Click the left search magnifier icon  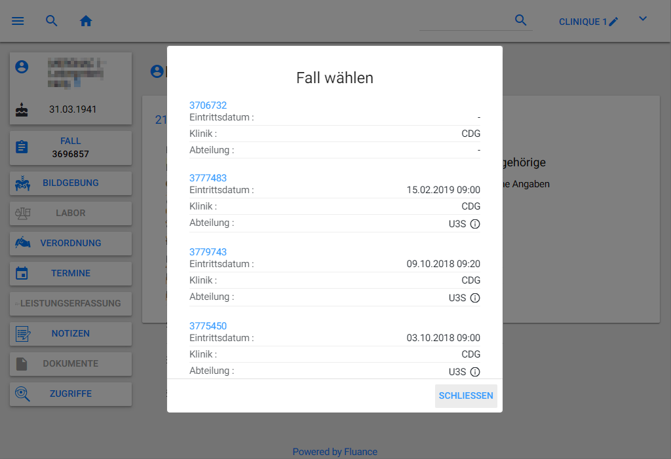pos(52,21)
